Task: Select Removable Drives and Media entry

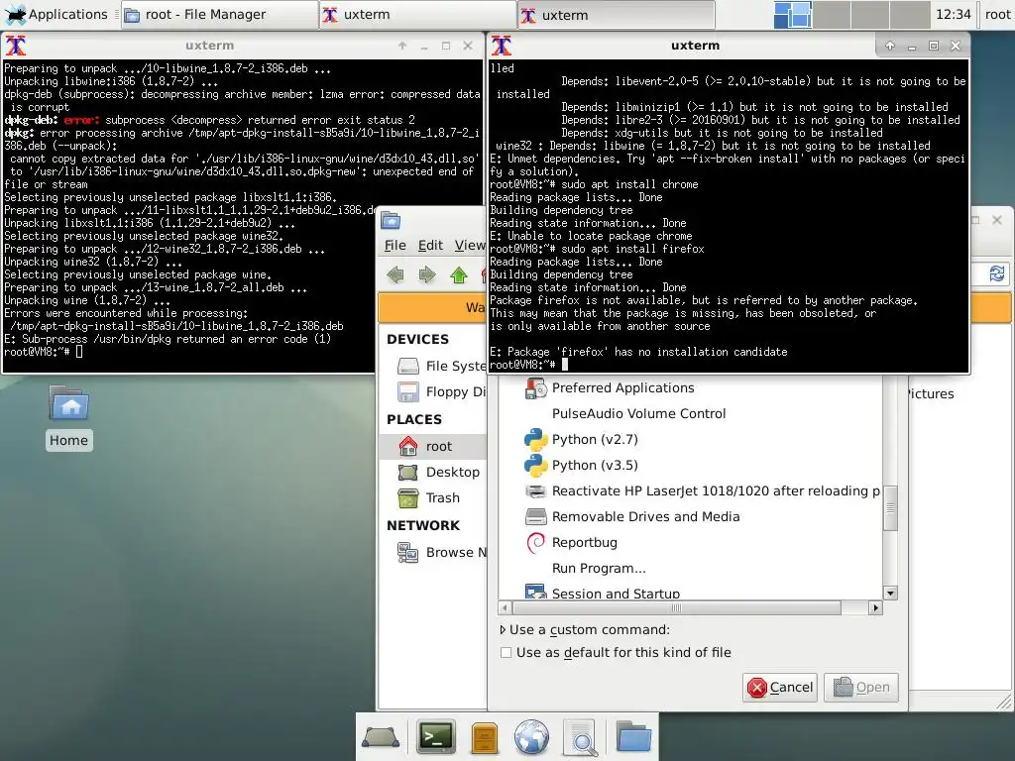Action: [x=691, y=517]
